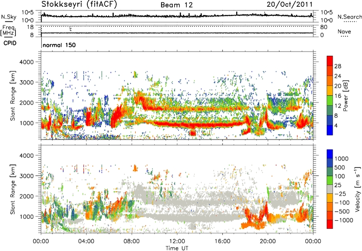Click the 'Time UT' axis label
The height and width of the screenshot is (251, 362).
[177, 248]
